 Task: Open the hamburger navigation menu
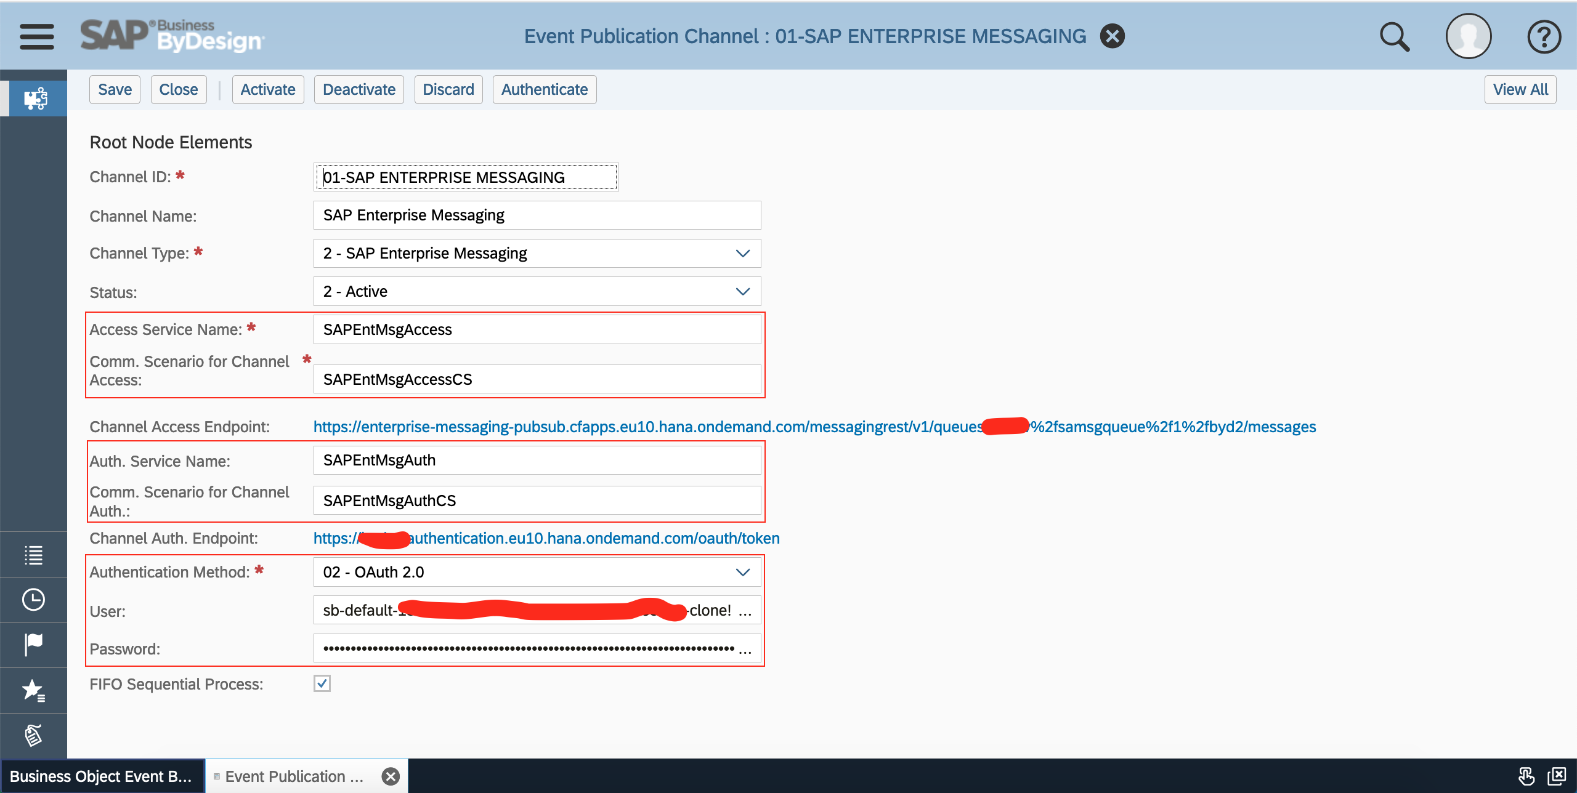point(36,36)
